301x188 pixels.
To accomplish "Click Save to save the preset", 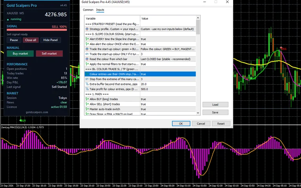I will point(216,112).
